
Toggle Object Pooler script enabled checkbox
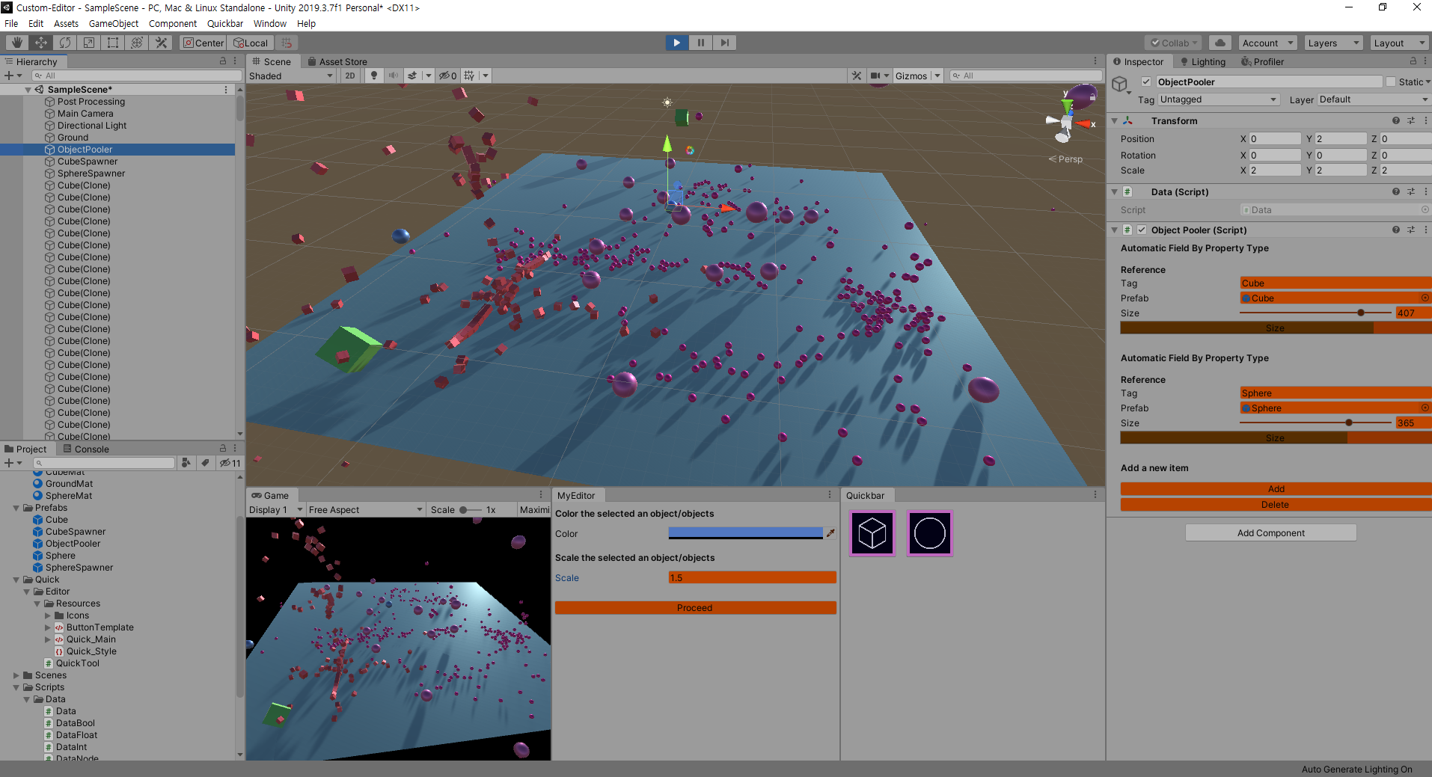[1142, 230]
